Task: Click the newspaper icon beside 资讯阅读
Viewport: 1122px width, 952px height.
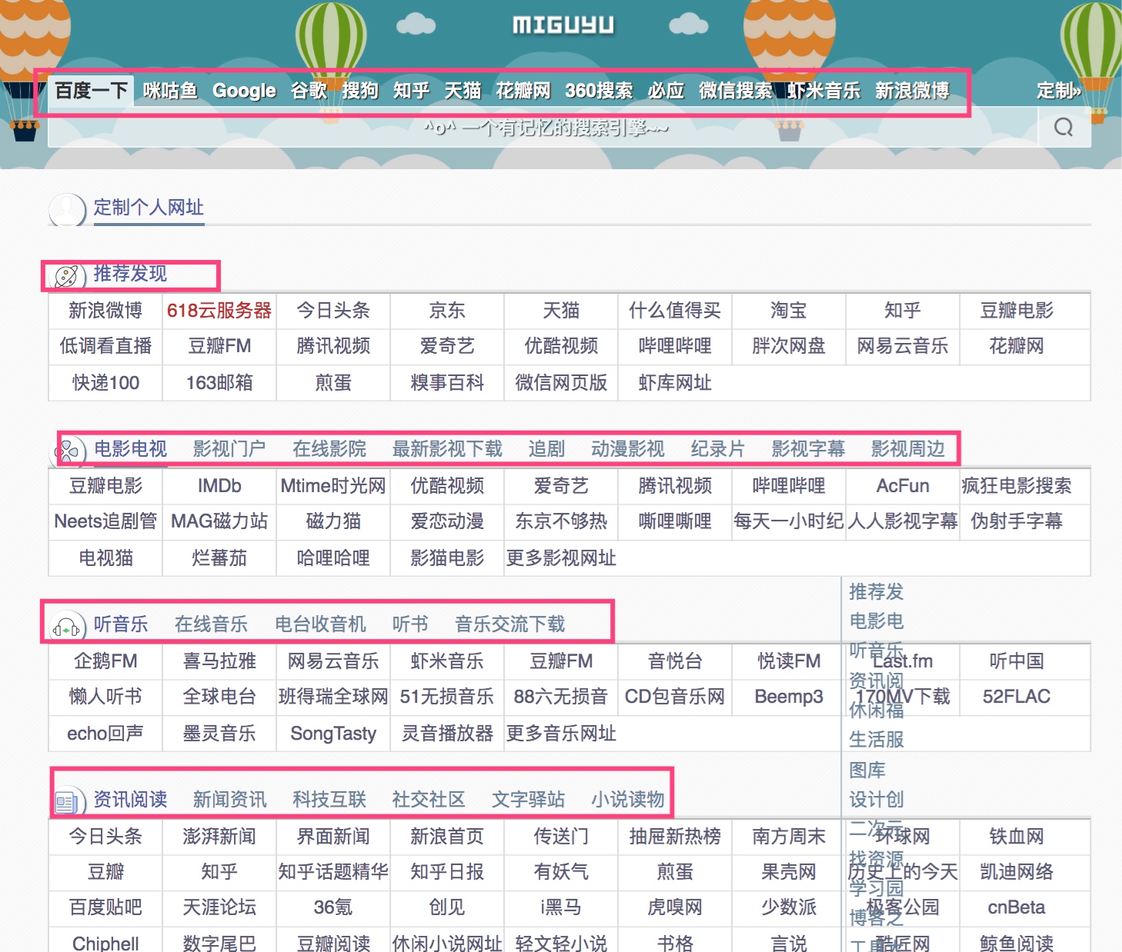Action: point(67,803)
